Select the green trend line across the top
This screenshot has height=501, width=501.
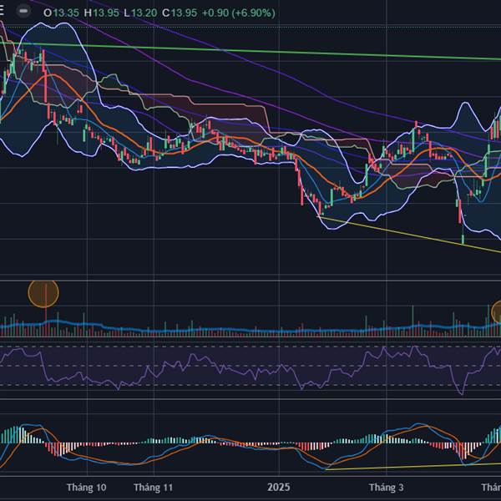click(x=250, y=51)
